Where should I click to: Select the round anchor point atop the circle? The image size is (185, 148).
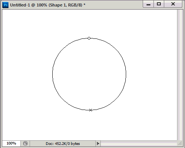click(89, 38)
